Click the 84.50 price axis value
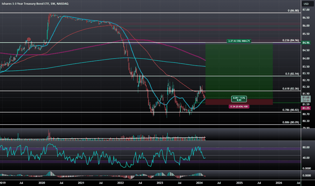Viewport: 315px width, 186px height. pyautogui.click(x=306, y=50)
